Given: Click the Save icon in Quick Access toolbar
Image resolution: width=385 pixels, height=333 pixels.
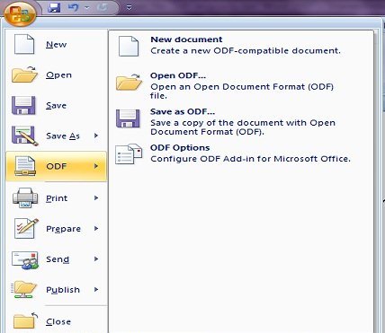Looking at the screenshot, I should pos(54,7).
